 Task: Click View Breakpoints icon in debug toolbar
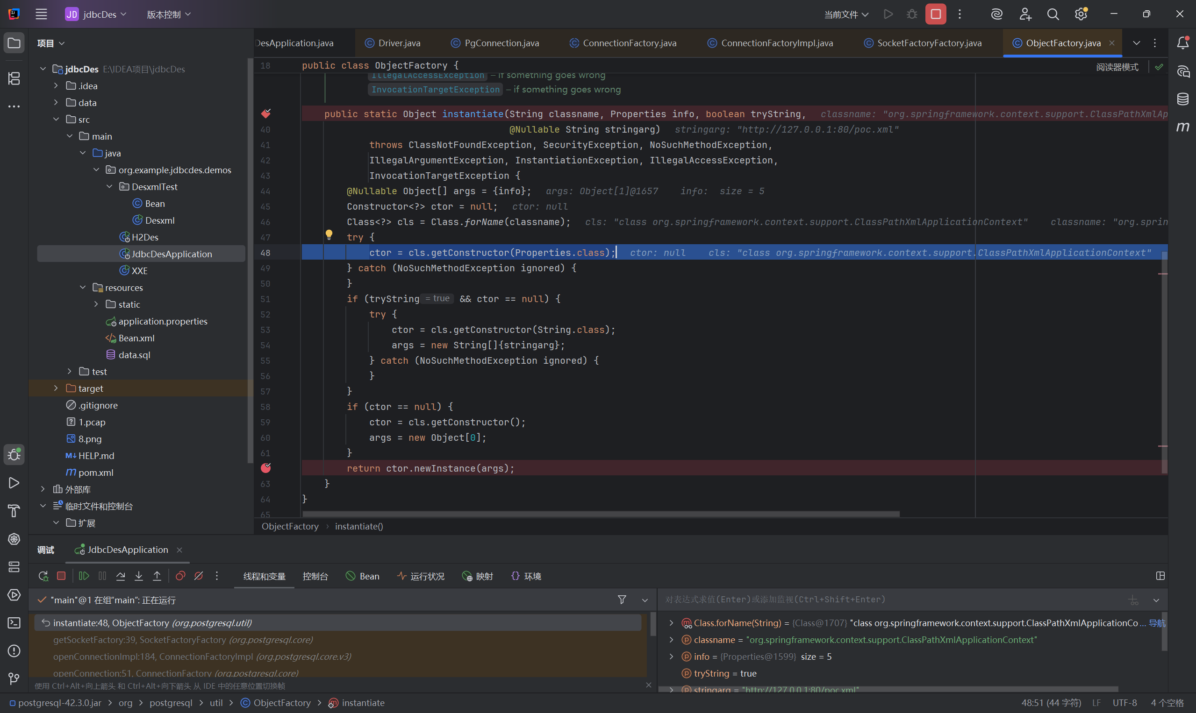[x=180, y=576]
